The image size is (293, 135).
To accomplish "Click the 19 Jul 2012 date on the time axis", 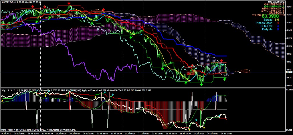I will point(6,133).
